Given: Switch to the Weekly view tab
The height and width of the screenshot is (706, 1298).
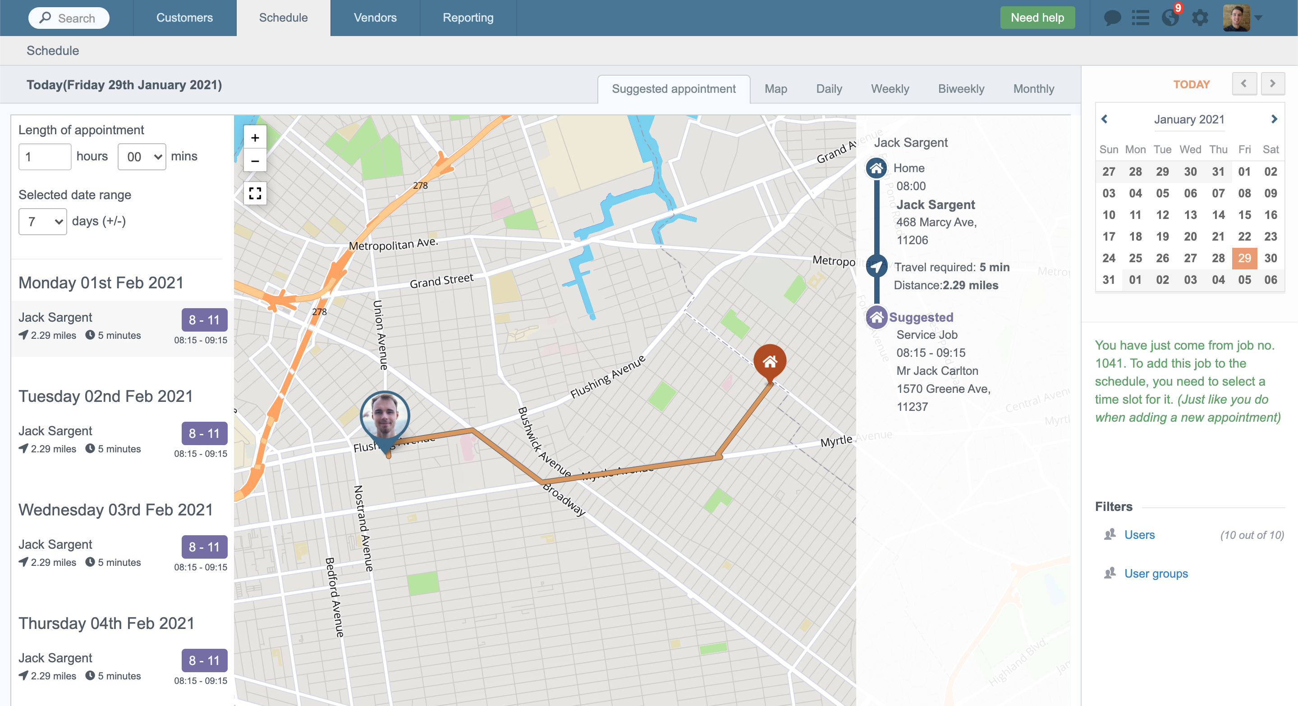Looking at the screenshot, I should (890, 89).
